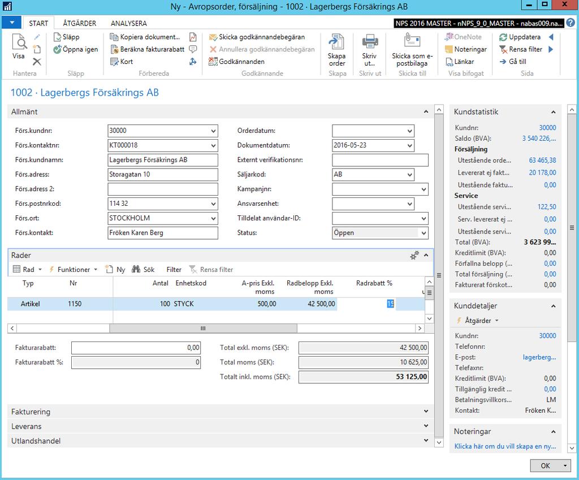Click the delete X icon in Hantera group
This screenshot has width=579, height=480.
coord(37,62)
